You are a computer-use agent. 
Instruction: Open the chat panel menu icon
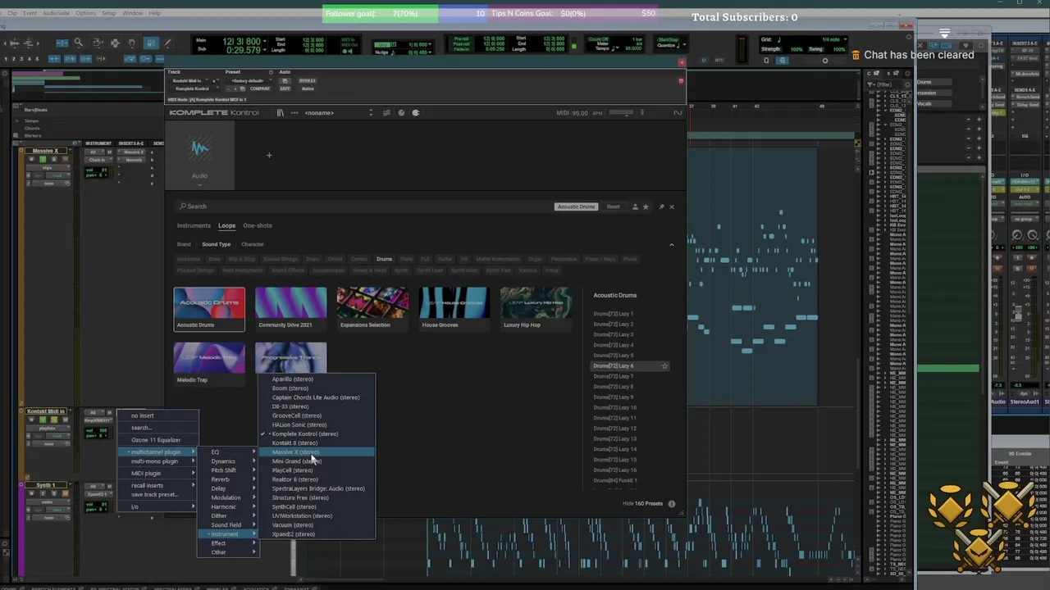point(944,34)
